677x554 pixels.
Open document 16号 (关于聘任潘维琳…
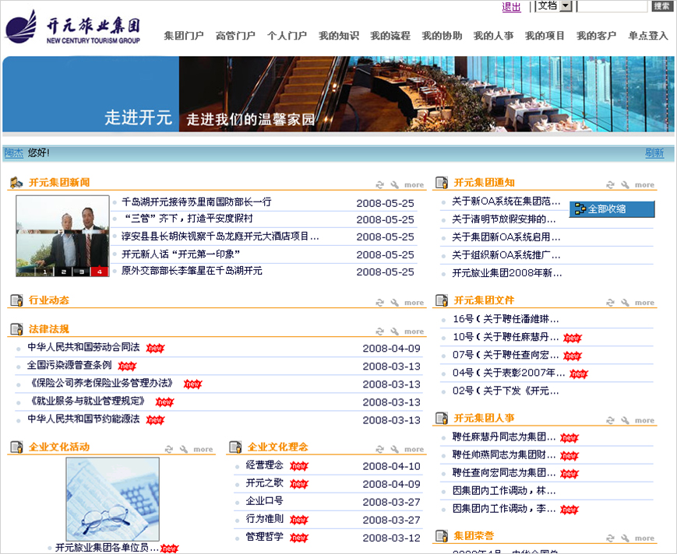[x=506, y=319]
